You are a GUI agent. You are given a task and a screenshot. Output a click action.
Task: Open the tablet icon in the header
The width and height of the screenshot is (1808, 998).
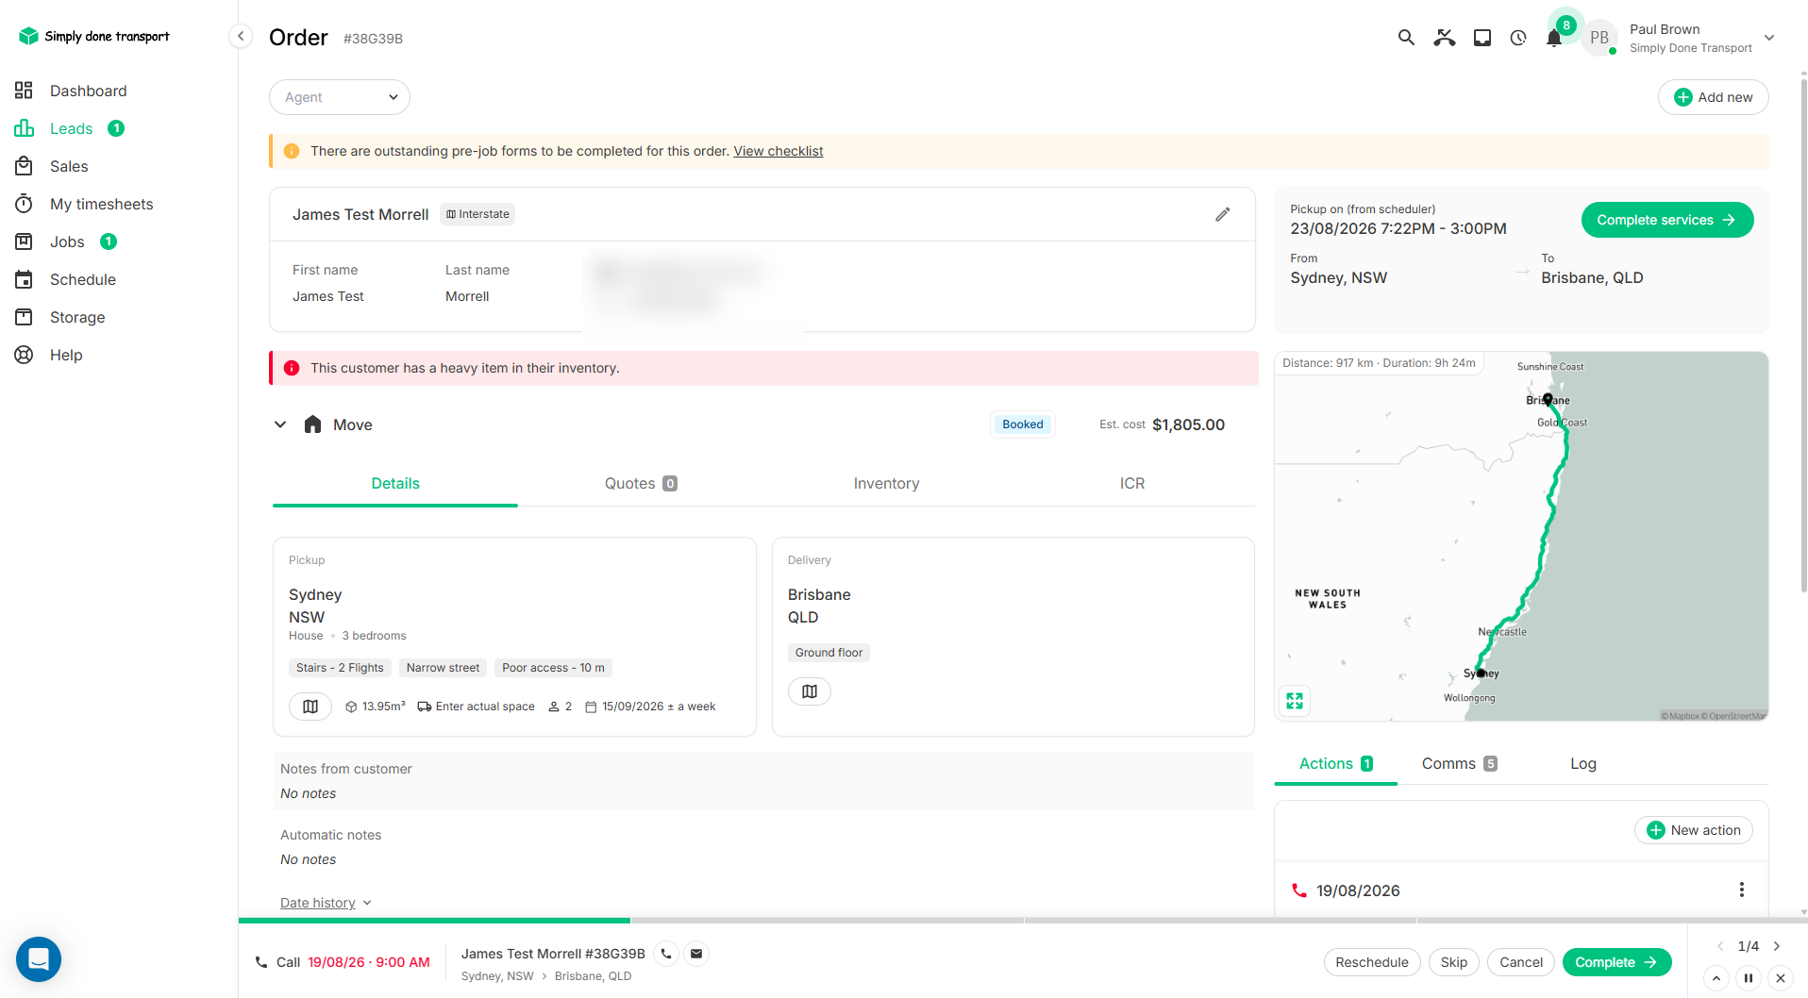(1482, 38)
